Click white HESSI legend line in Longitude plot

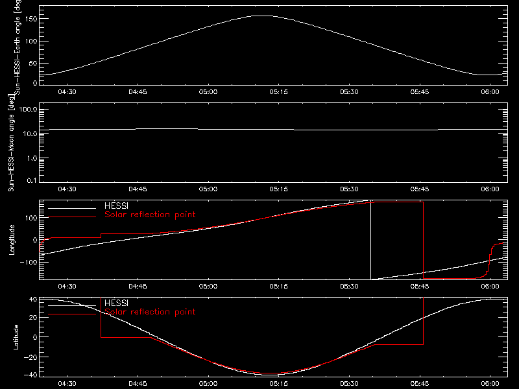[72, 208]
